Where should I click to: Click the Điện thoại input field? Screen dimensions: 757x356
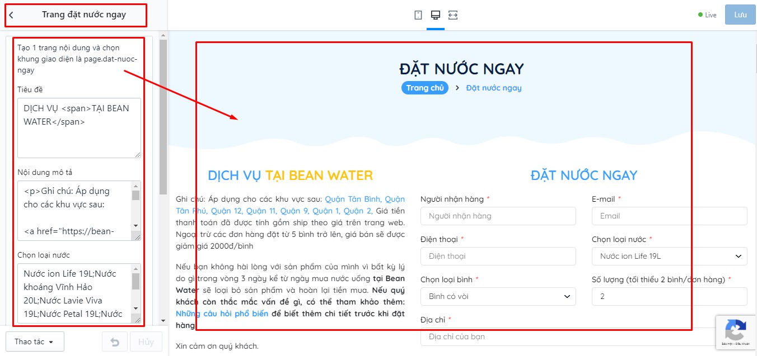pos(498,256)
